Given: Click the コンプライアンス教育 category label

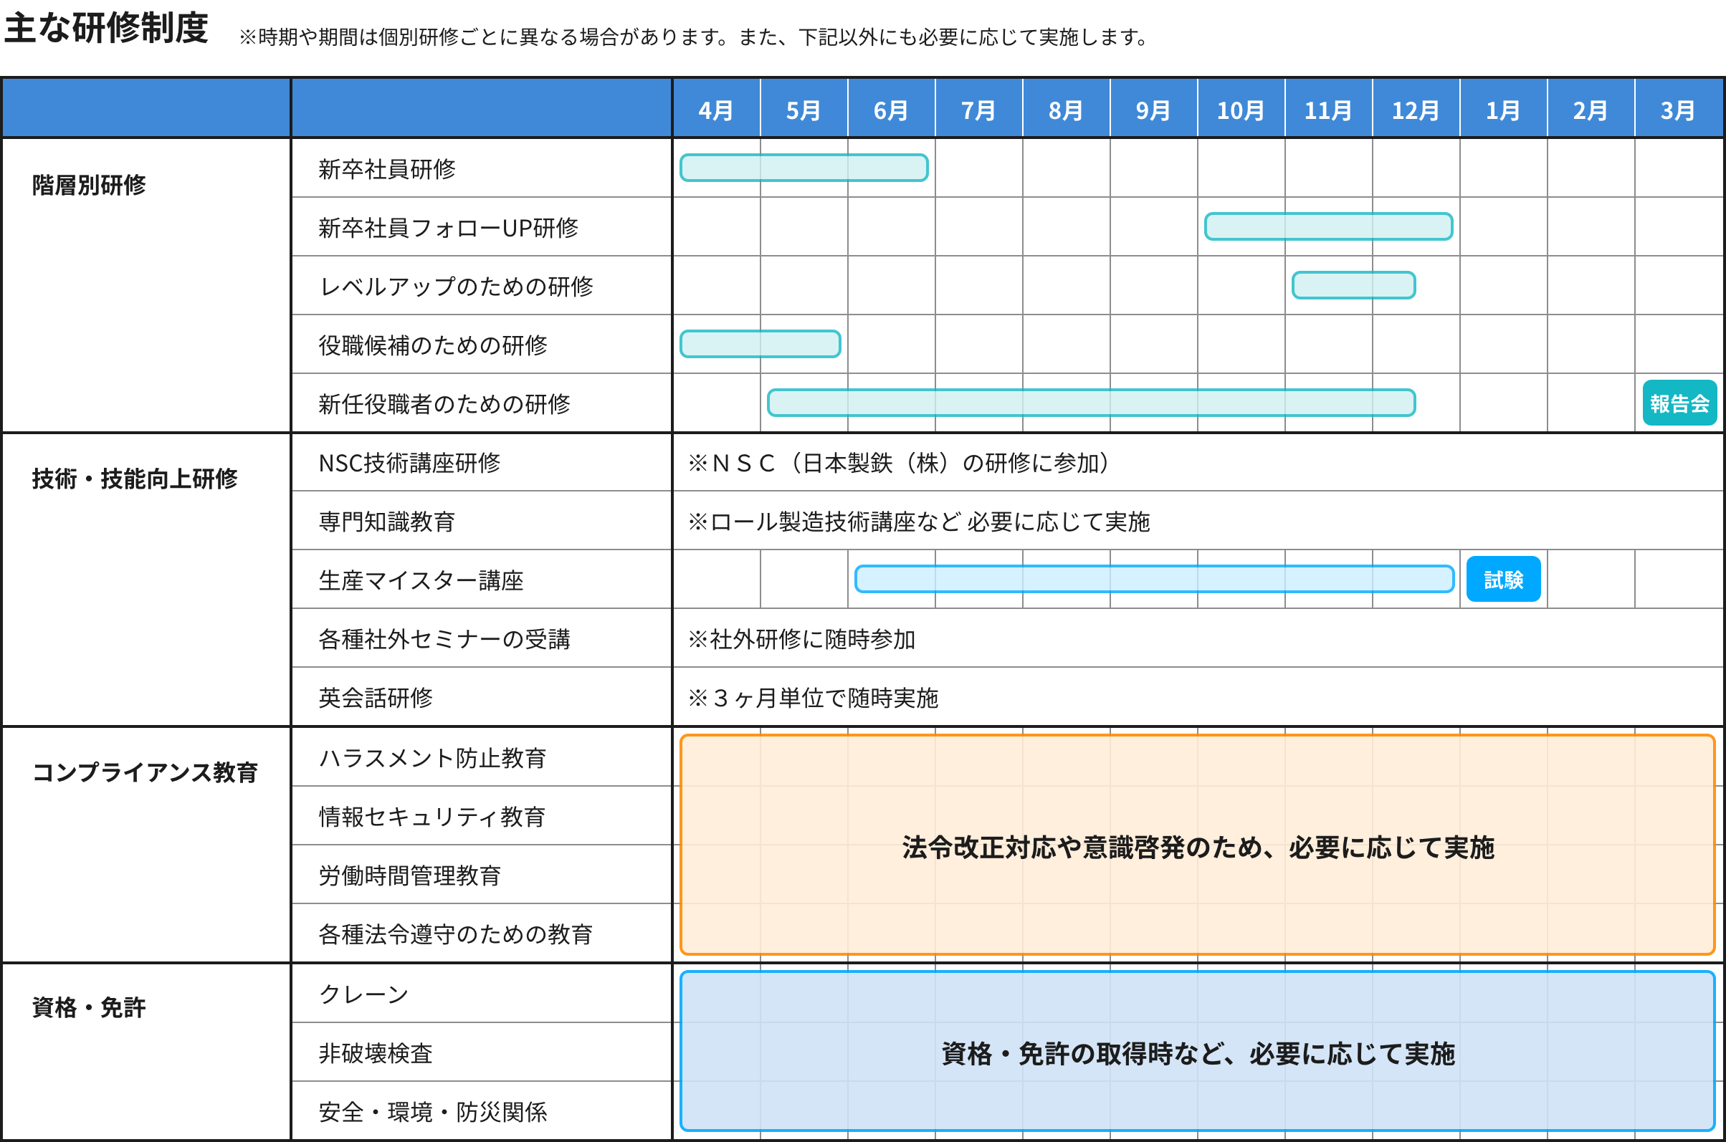Looking at the screenshot, I should tap(145, 772).
